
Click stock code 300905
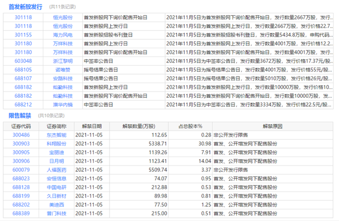[21, 153]
